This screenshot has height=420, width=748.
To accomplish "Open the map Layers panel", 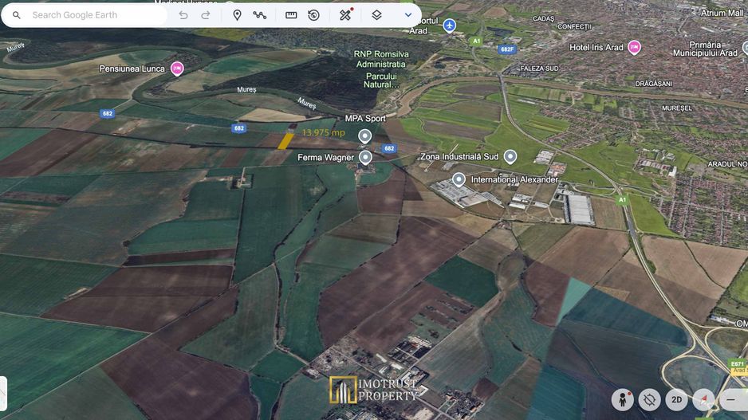I will (x=376, y=15).
